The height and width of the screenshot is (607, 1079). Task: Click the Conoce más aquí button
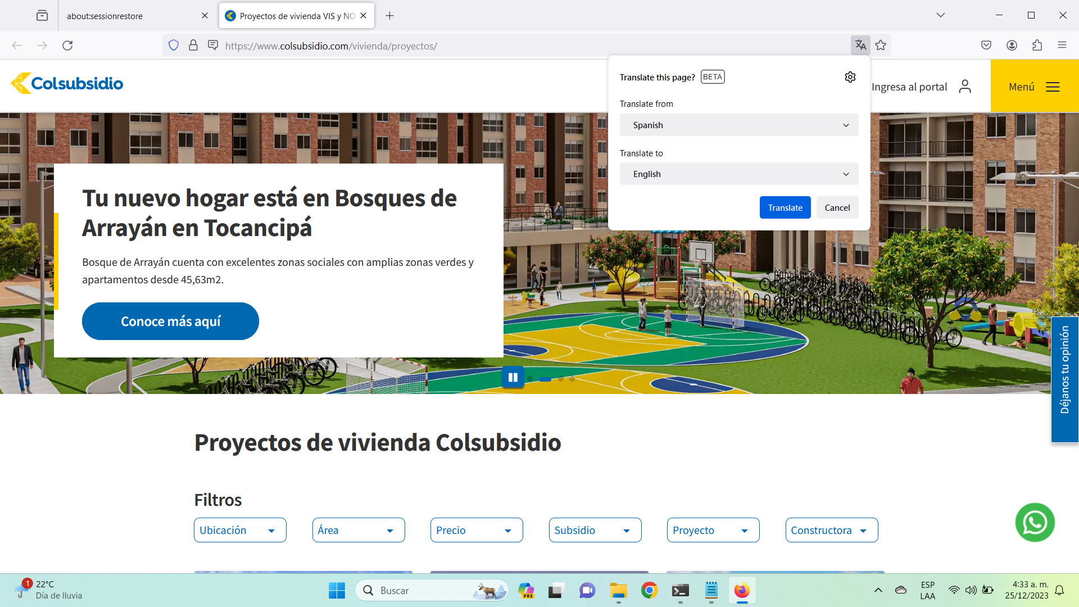tap(170, 321)
